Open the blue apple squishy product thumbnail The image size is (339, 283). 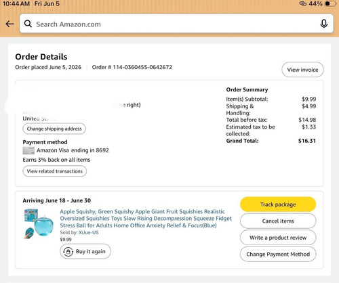39,223
